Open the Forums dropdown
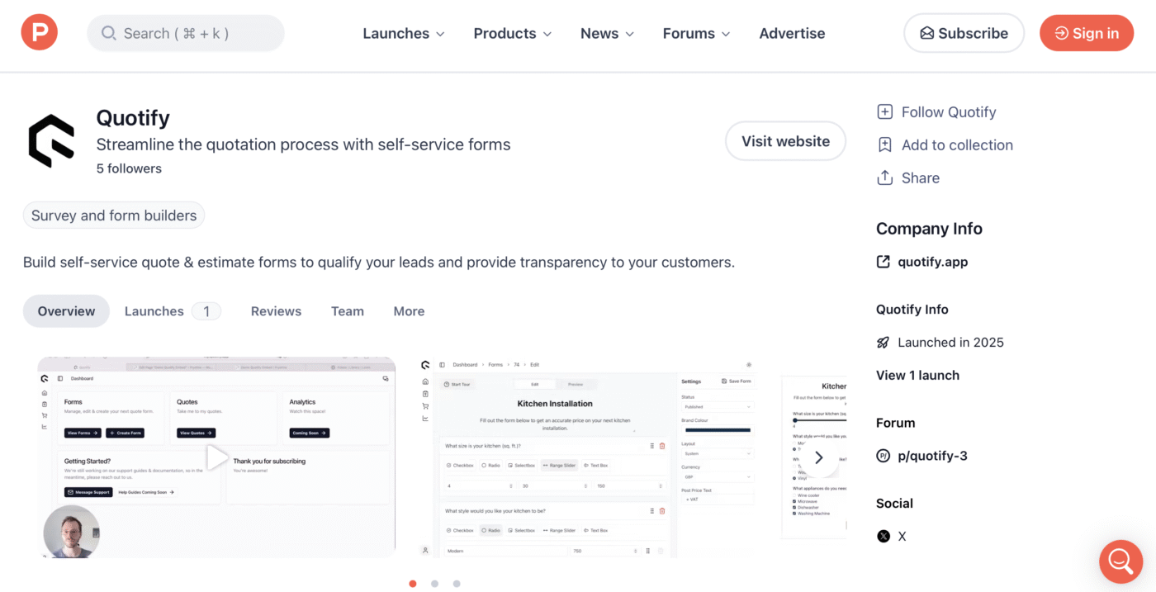The image size is (1156, 592). click(696, 33)
